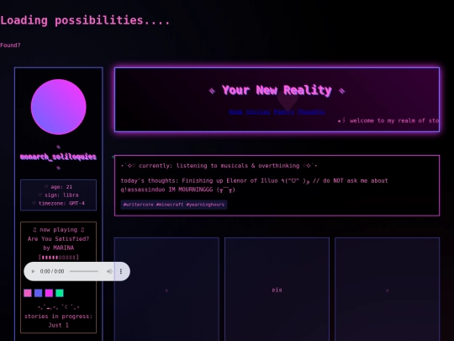Viewport: 454px width, 341px height.
Task: Select the pink color swatch
Action: tap(28, 293)
